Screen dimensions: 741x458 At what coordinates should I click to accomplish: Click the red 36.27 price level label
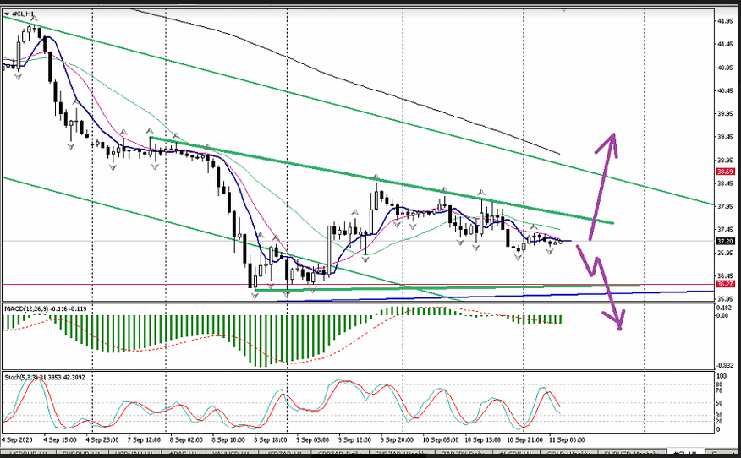(x=726, y=285)
